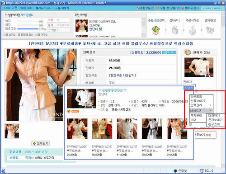Choose 친구초대 from the submenu
This screenshot has width=226, height=174.
214,124
